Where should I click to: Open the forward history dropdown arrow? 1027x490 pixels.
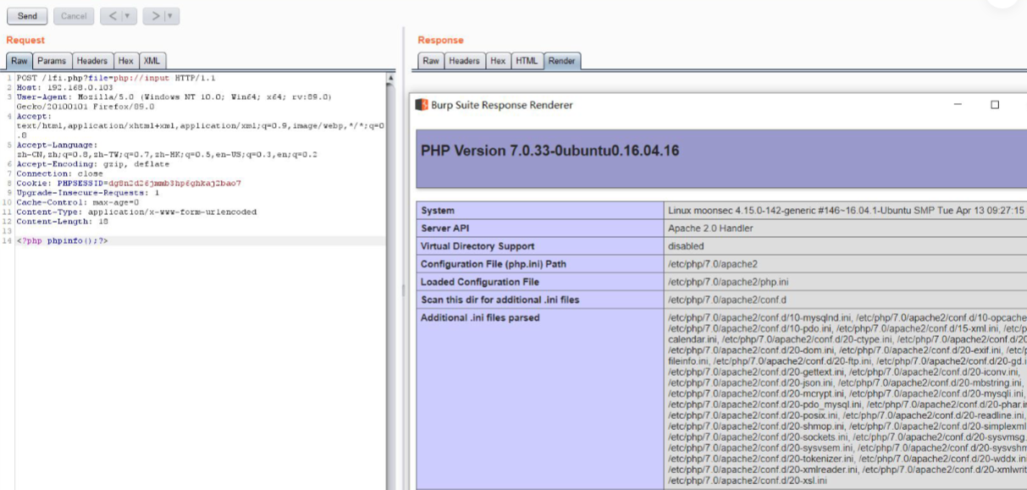click(x=170, y=16)
